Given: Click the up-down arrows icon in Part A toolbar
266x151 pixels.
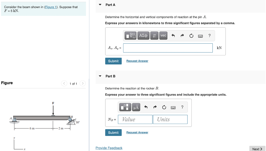Looking at the screenshot, I should pos(154,36).
